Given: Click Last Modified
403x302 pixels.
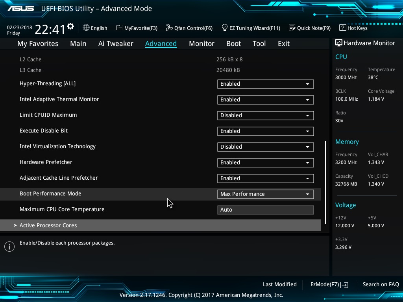Looking at the screenshot, I should click(280, 284).
